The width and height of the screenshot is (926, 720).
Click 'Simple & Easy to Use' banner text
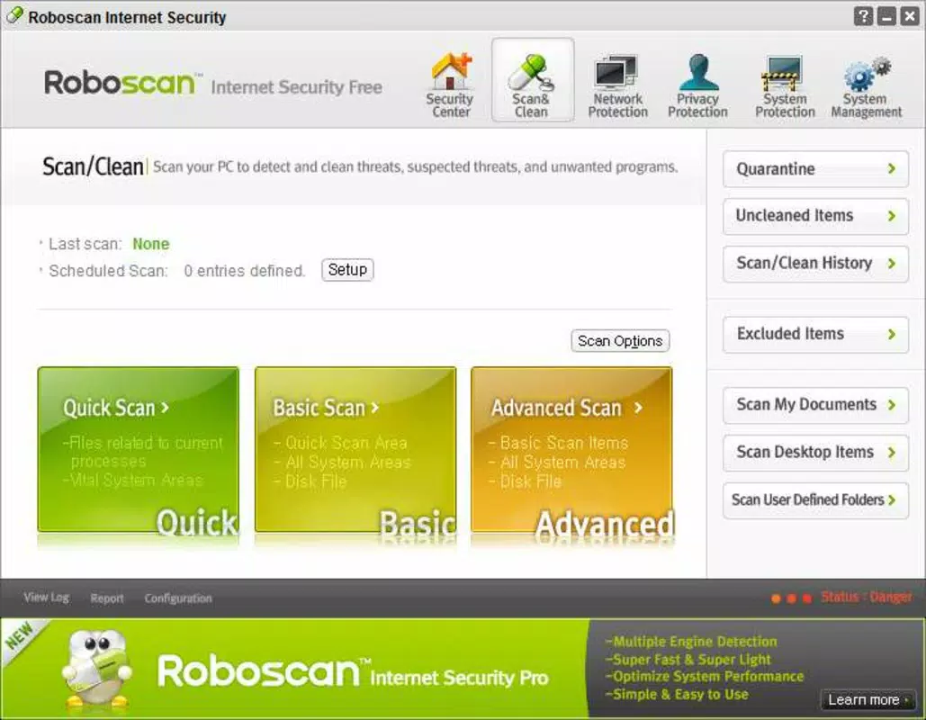676,694
